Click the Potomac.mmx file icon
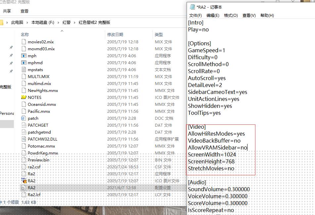Screen dimensions: 315x215 [x=24, y=146]
